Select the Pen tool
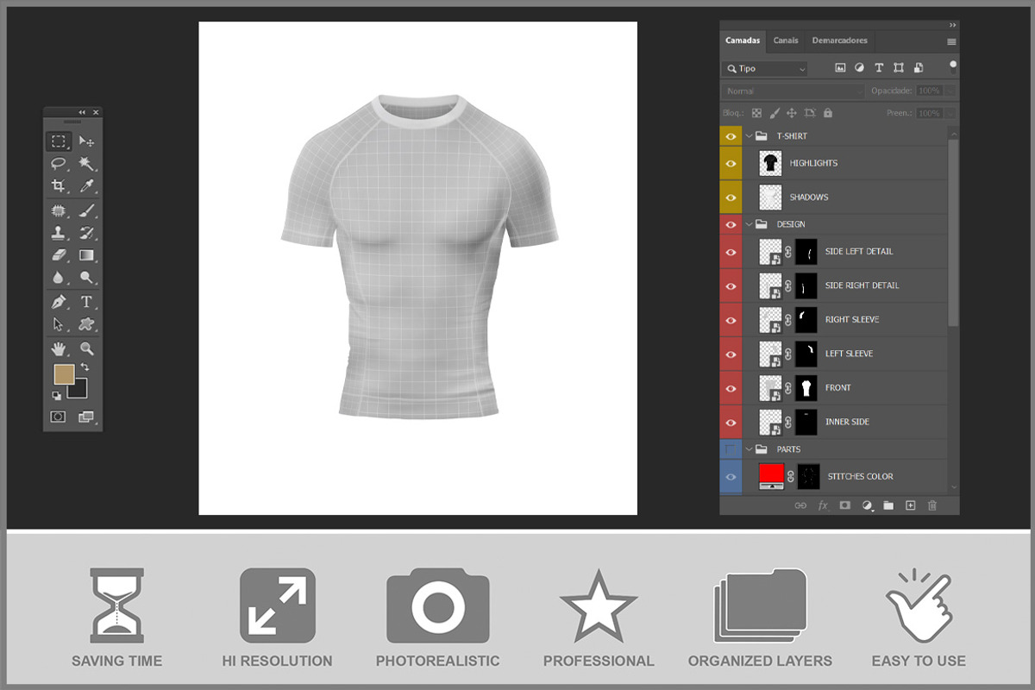 pos(59,302)
